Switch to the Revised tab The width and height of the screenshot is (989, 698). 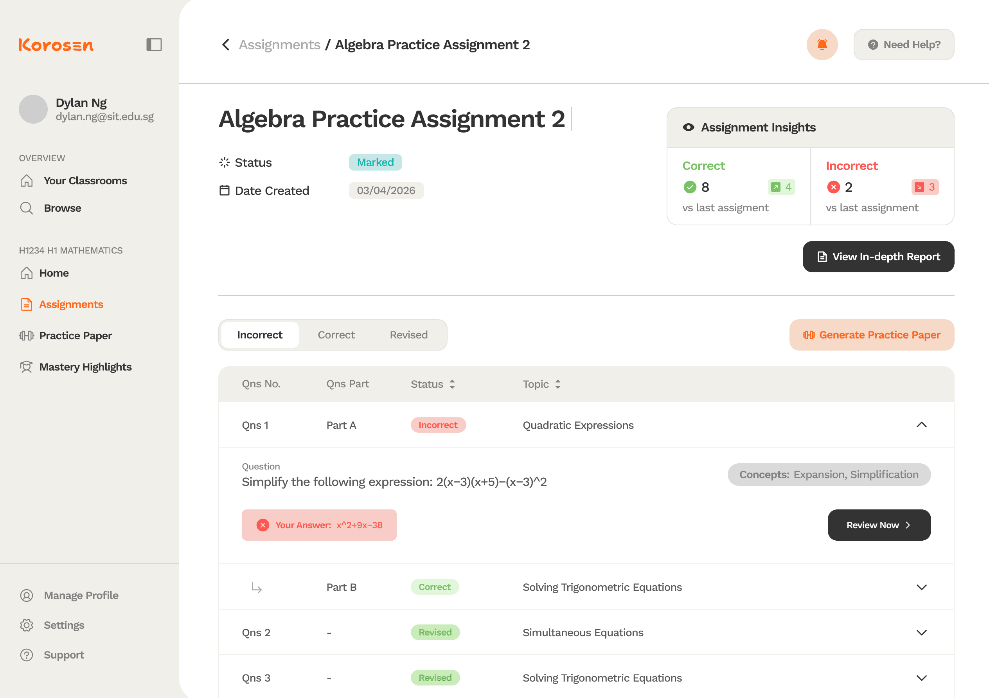[408, 335]
